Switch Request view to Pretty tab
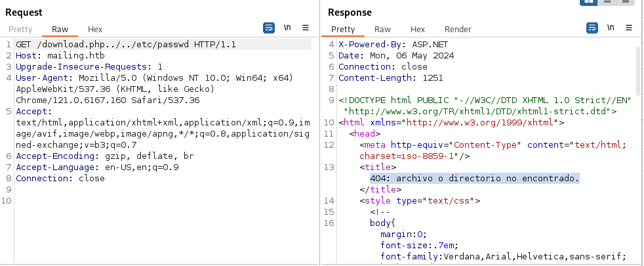644x266 pixels. pos(20,29)
